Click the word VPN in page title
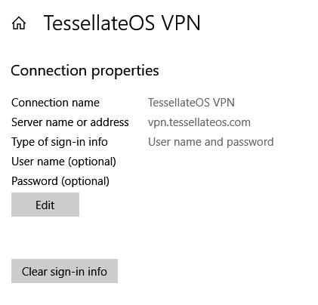 (181, 23)
